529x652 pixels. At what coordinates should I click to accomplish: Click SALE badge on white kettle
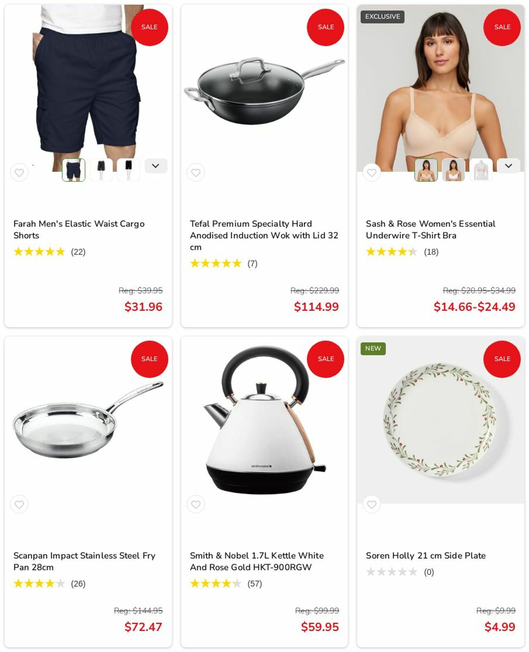coord(325,359)
